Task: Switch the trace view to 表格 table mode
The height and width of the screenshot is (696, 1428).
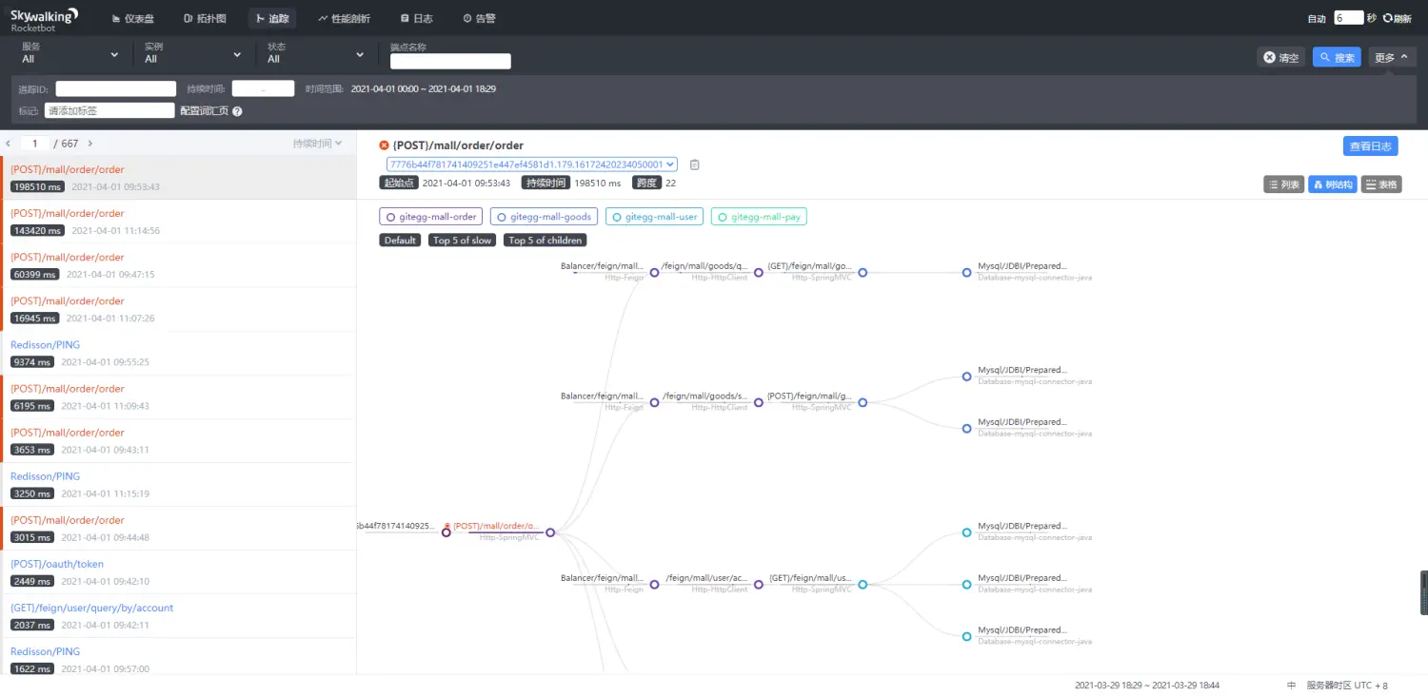Action: point(1381,184)
